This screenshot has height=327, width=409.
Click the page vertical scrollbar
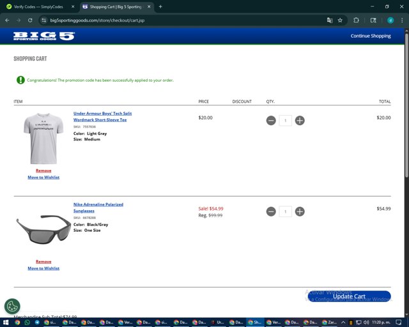(406, 104)
